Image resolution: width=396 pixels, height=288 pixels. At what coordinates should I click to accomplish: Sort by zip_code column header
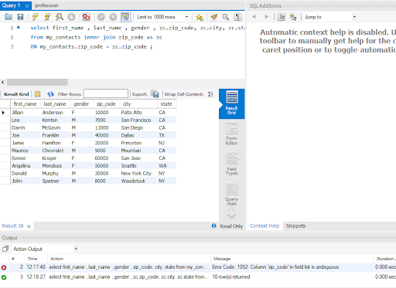tap(106, 104)
